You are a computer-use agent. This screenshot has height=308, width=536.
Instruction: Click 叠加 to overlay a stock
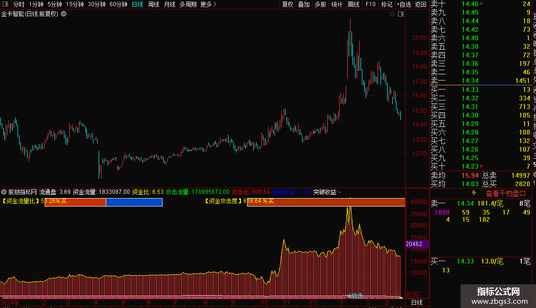coord(304,4)
